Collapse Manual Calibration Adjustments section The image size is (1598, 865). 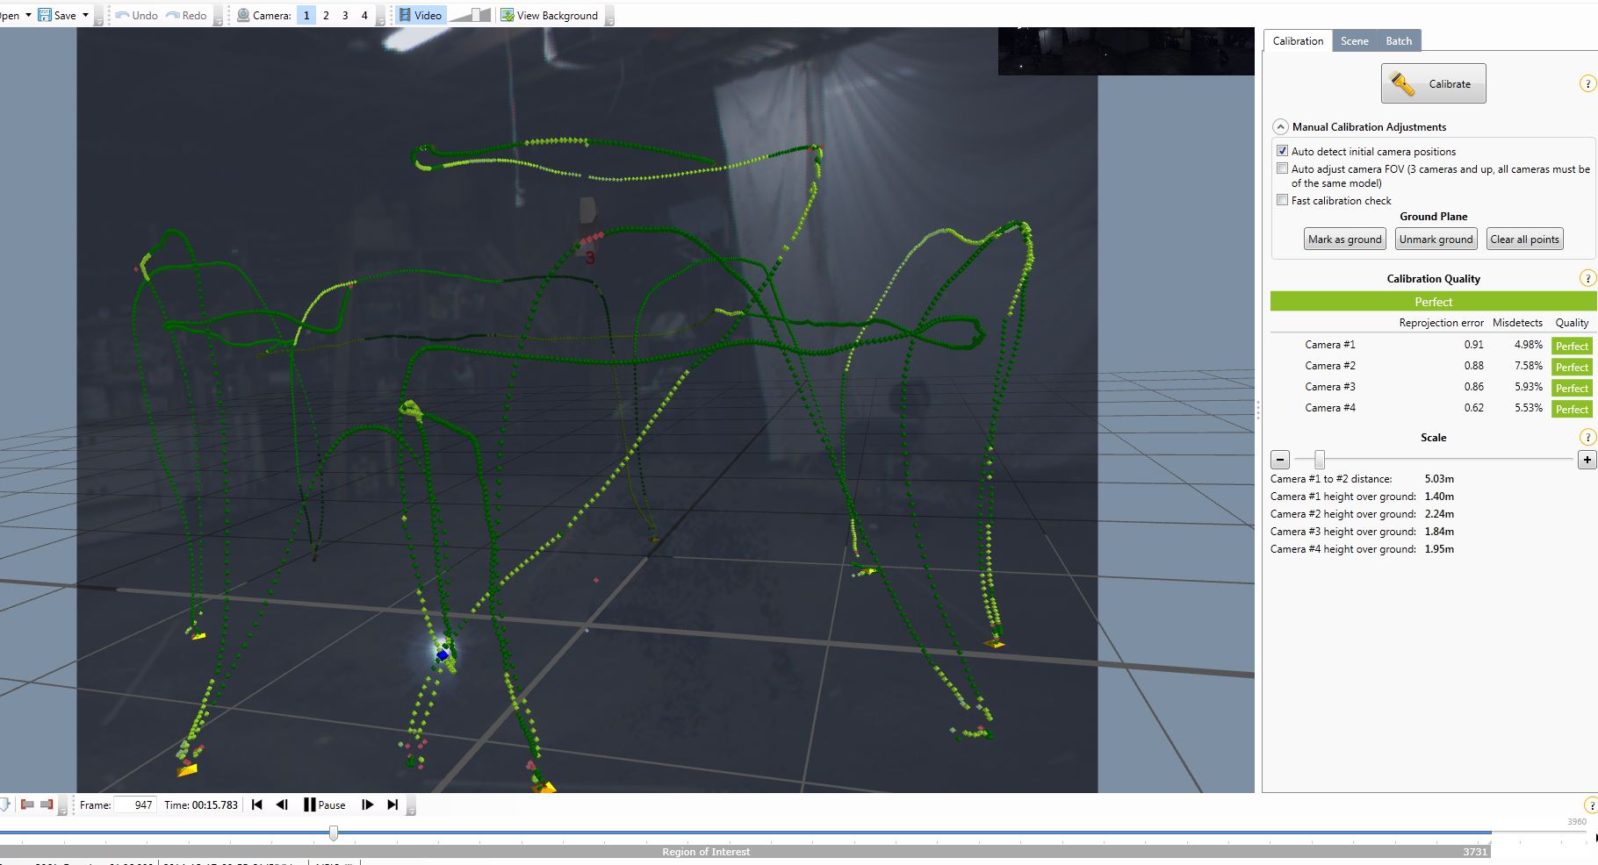coord(1280,126)
